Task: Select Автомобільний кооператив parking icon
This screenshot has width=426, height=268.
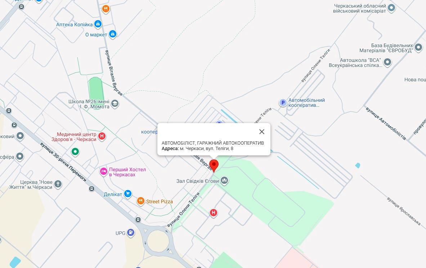Action: 283,103
